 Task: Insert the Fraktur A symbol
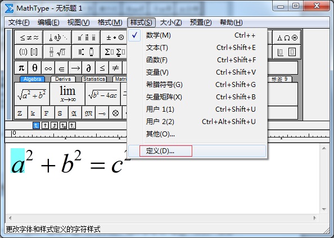(x=75, y=113)
